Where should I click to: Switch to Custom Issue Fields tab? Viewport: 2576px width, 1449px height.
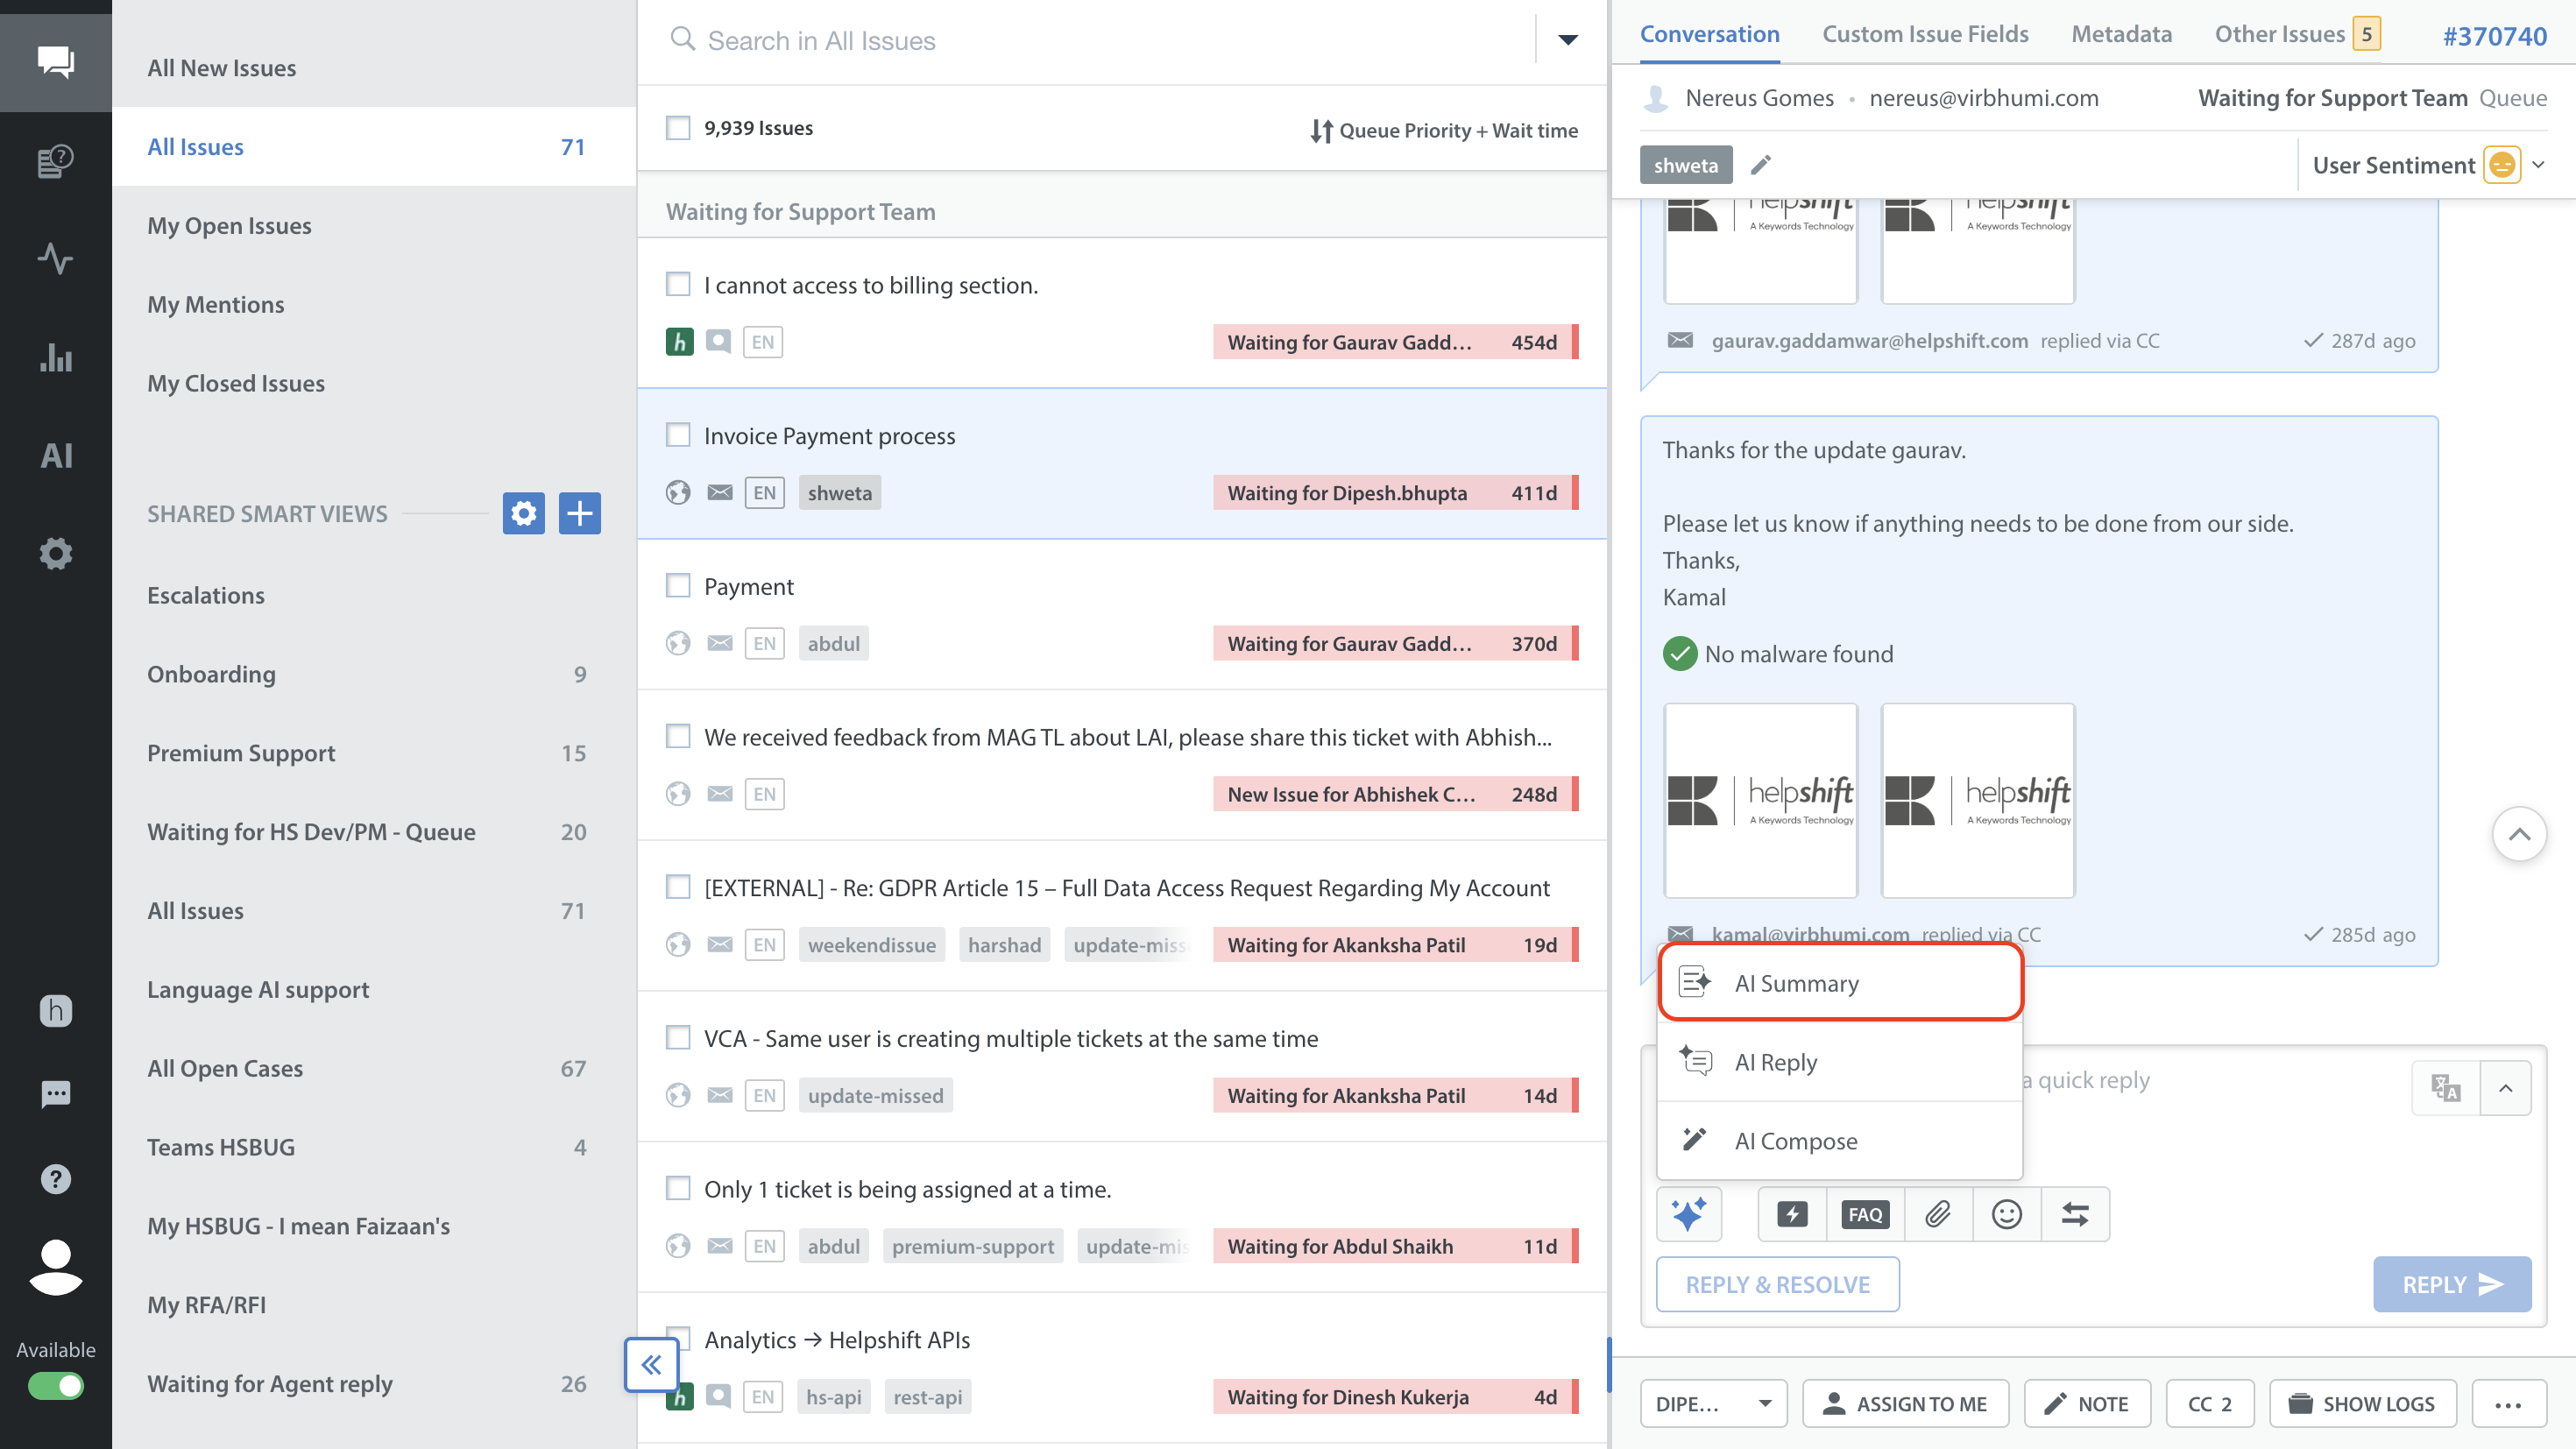(1925, 34)
